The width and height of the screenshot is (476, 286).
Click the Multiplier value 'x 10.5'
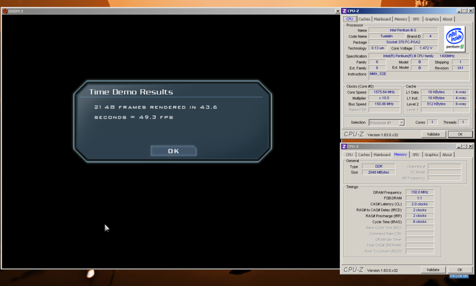[x=384, y=98]
